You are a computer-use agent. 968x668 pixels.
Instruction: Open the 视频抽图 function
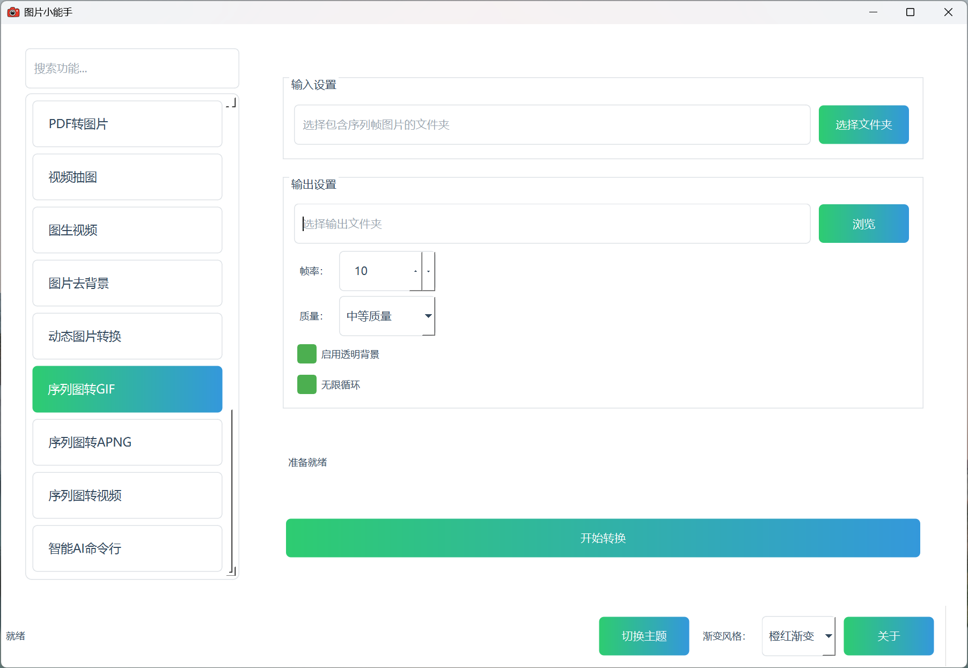pos(127,177)
